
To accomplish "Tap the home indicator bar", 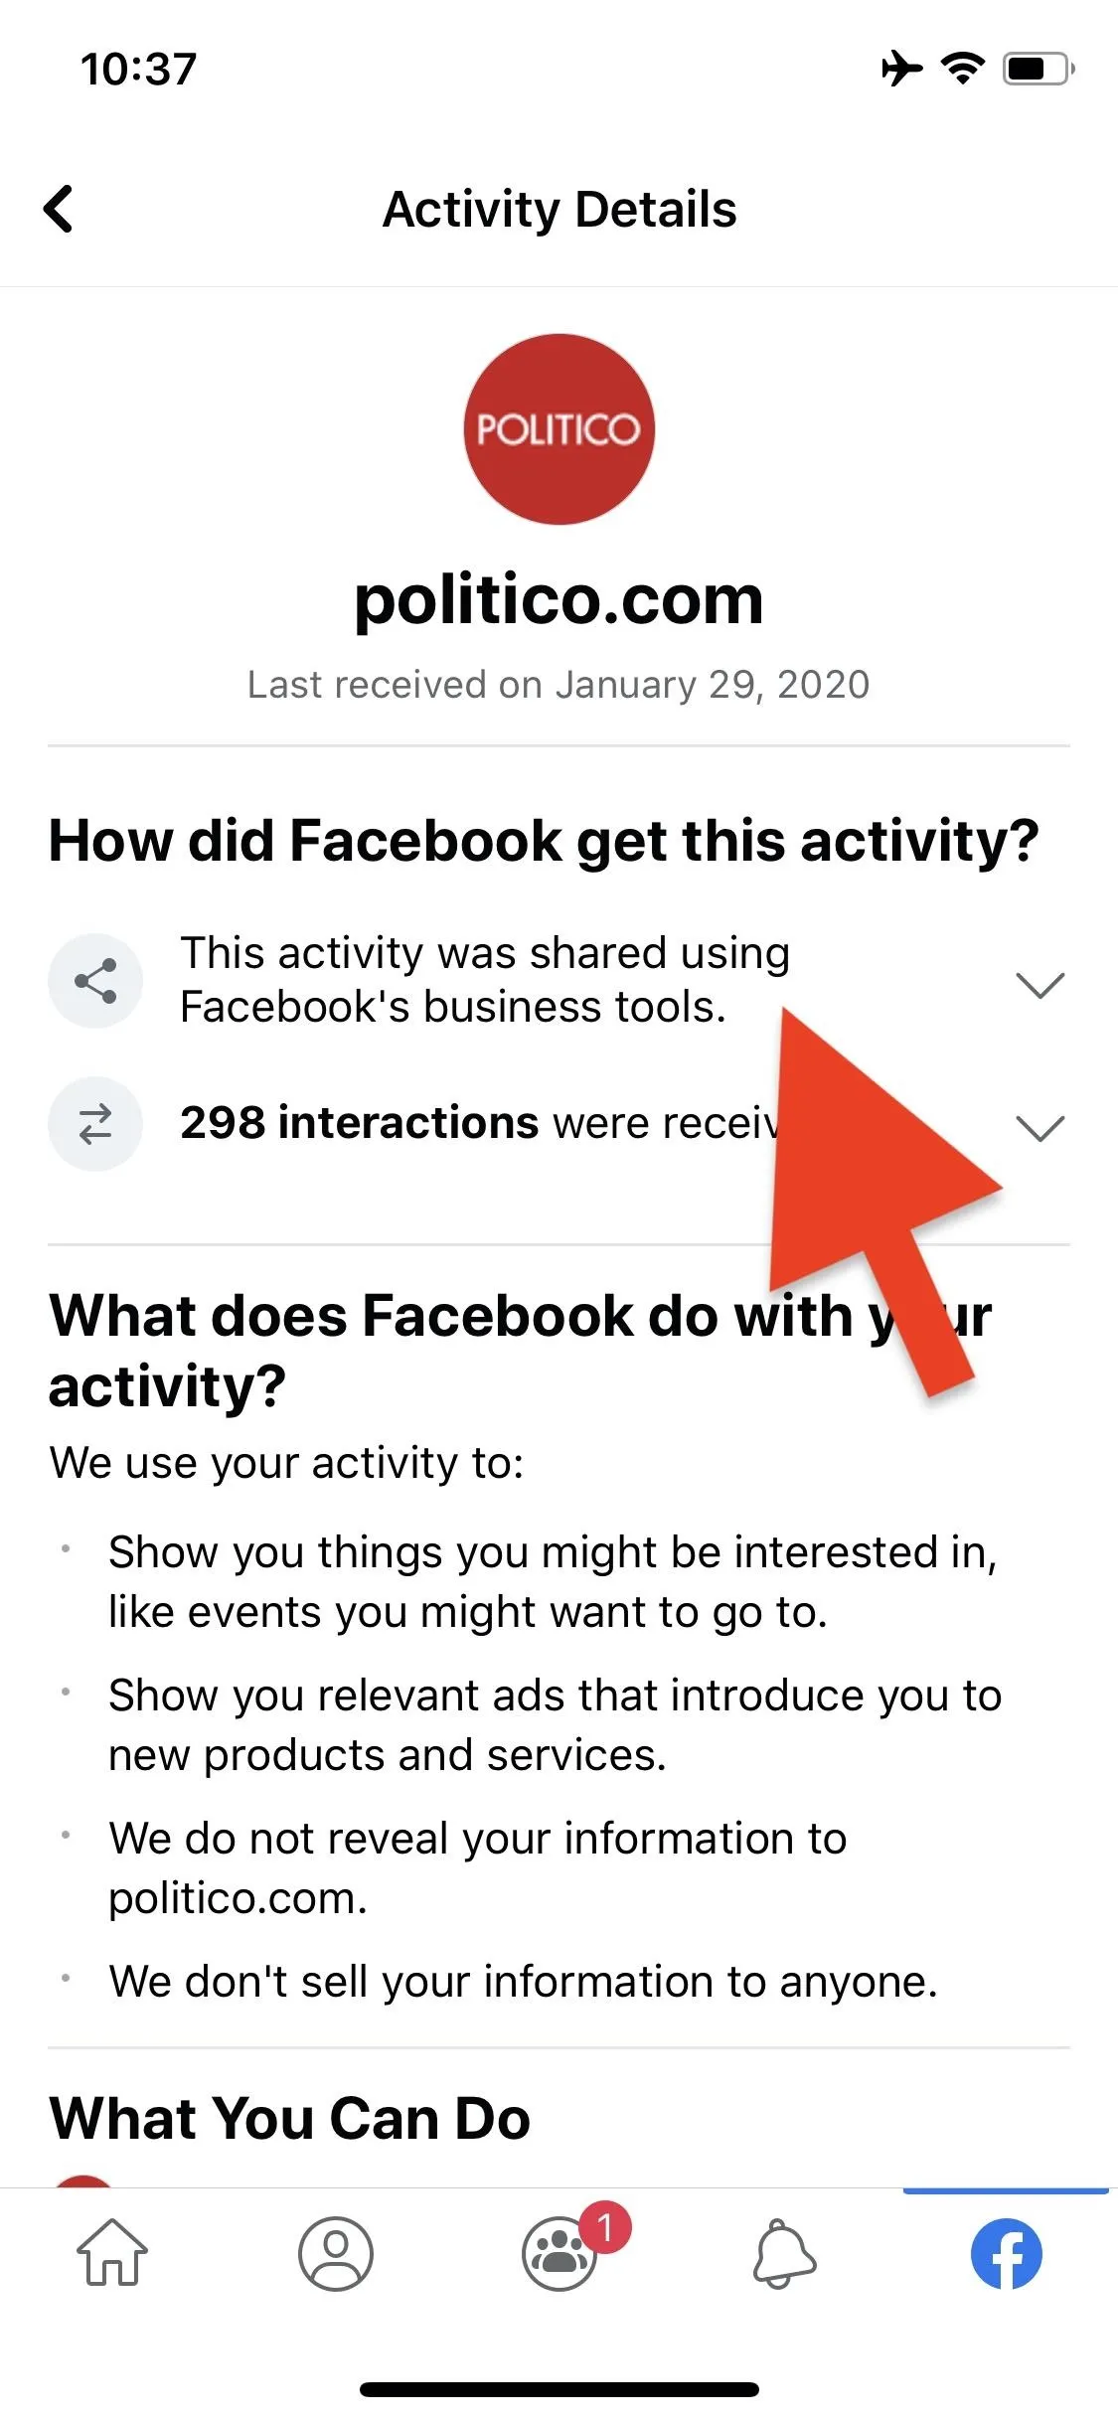I will 559,2389.
